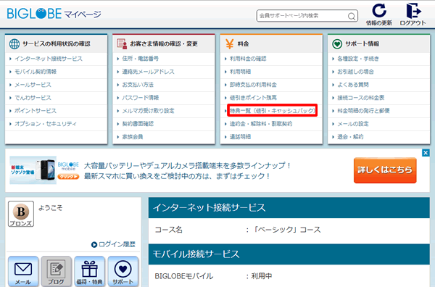
Task: Open 特典一覧(値引・キャッシュバック) link
Action: click(x=273, y=111)
